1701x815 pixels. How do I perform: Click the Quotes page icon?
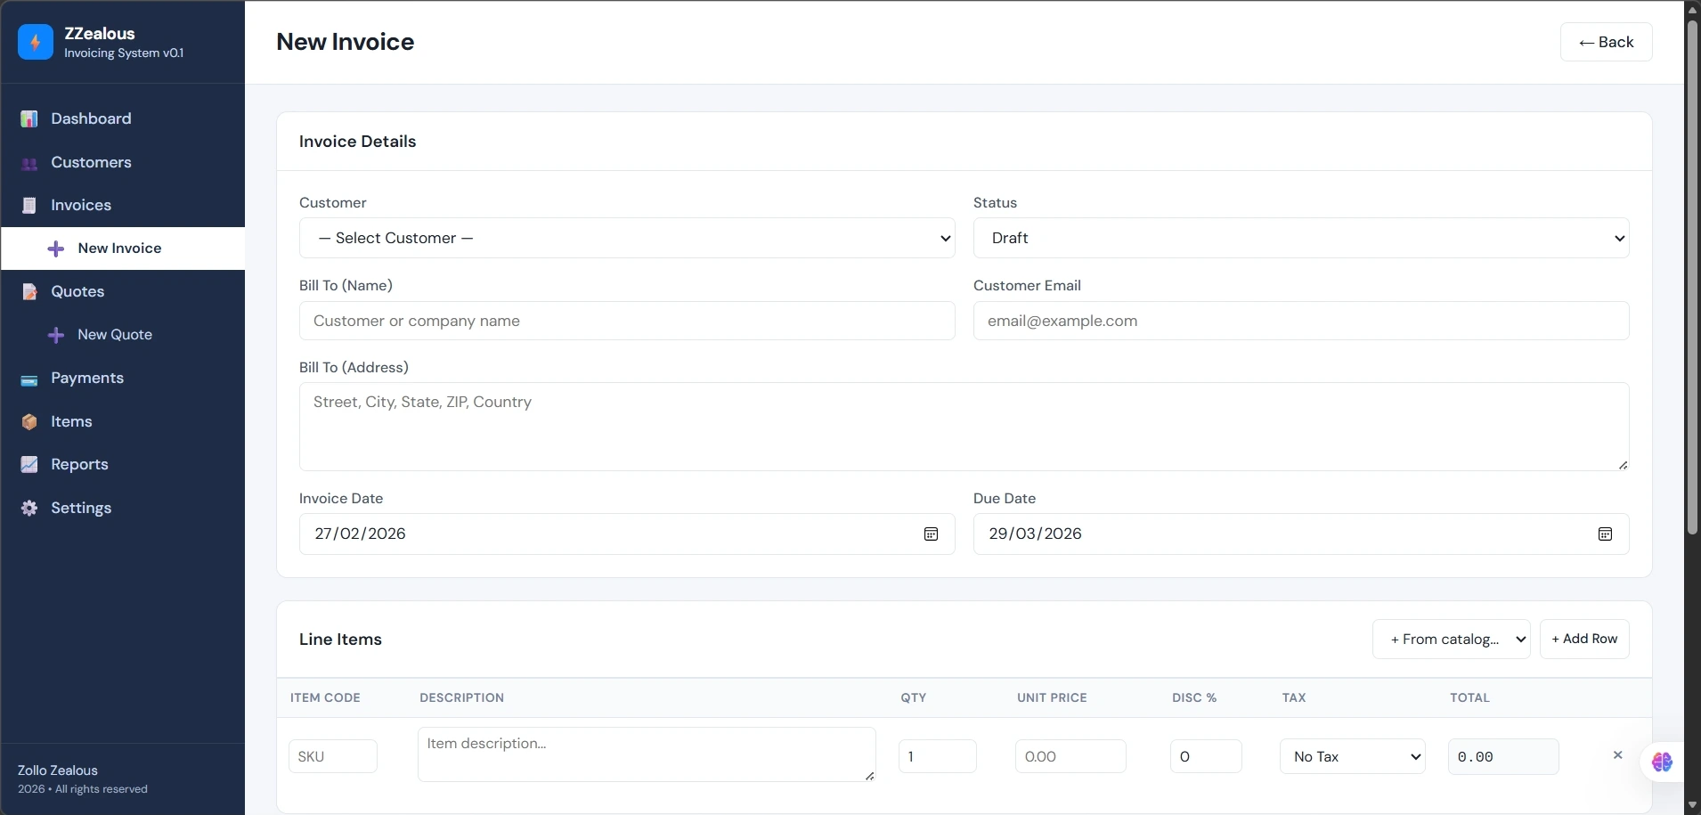pyautogui.click(x=29, y=292)
